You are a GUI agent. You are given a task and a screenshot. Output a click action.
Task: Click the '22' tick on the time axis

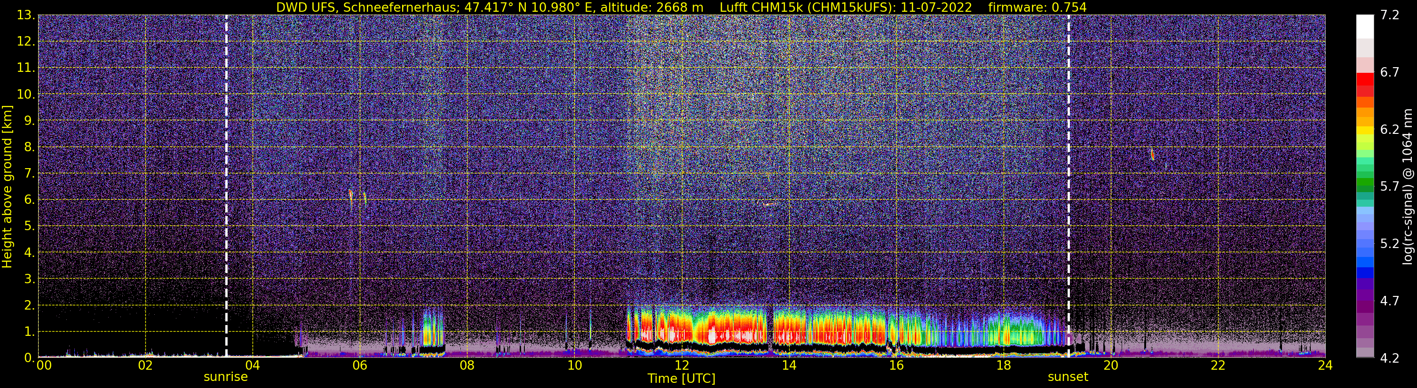pos(1218,365)
